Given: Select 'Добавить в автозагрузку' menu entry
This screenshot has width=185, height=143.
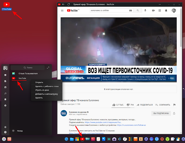Looking at the screenshot, I should (47, 94).
